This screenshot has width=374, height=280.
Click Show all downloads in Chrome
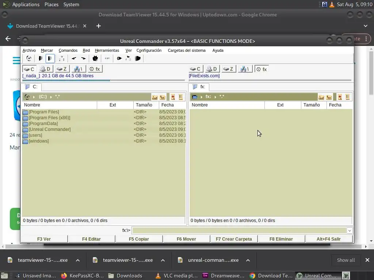[x=346, y=260]
